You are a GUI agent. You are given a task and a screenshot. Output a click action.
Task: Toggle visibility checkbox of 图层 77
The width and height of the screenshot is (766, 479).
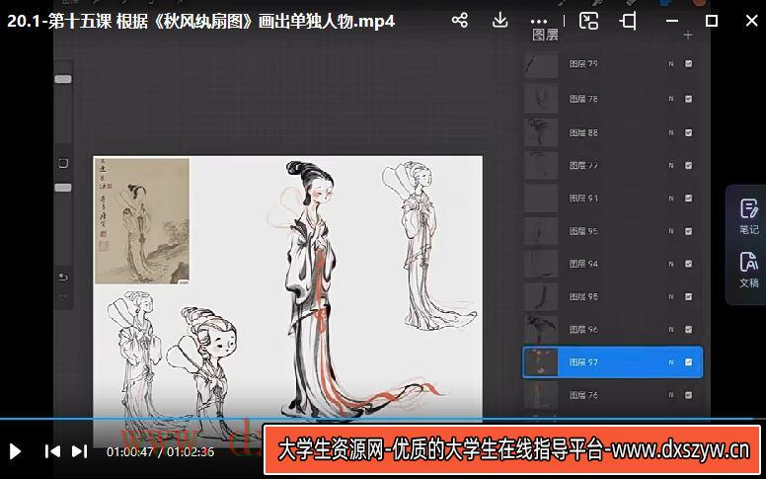click(x=688, y=165)
